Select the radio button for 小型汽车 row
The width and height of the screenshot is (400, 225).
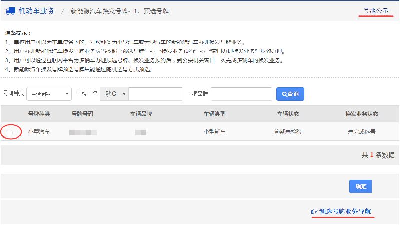pyautogui.click(x=9, y=133)
